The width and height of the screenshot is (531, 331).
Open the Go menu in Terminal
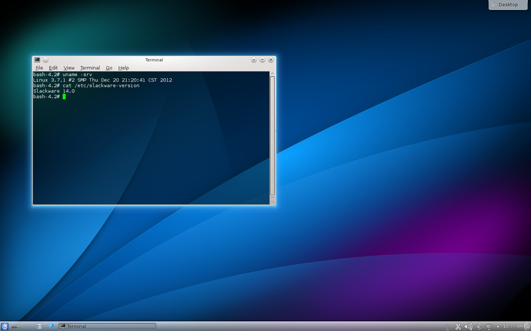109,68
